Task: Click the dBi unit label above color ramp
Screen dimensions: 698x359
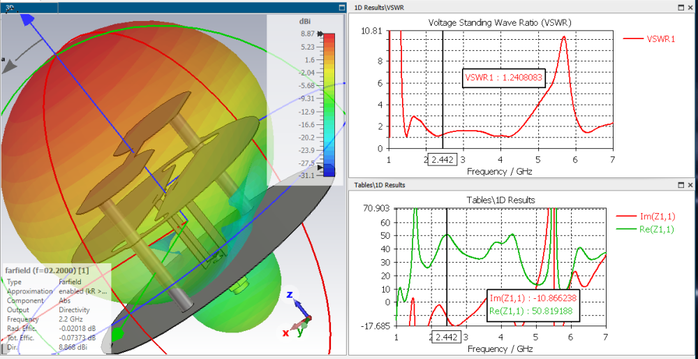Action: (306, 22)
